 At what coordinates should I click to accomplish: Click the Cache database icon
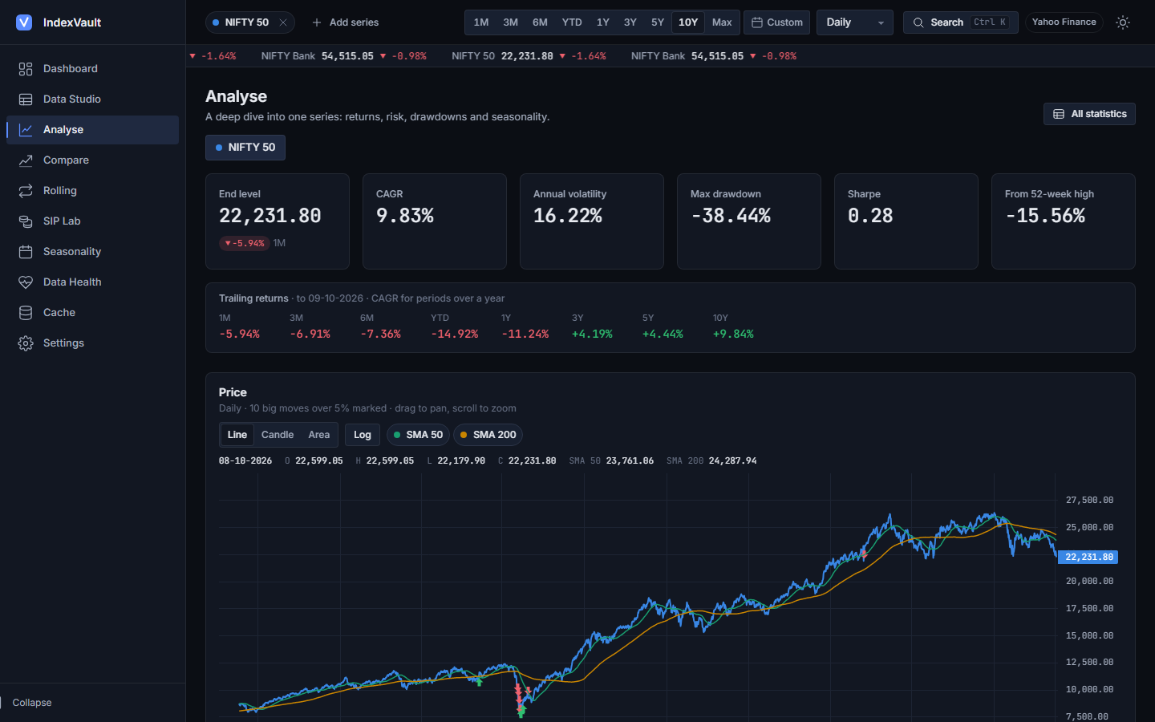pyautogui.click(x=26, y=313)
